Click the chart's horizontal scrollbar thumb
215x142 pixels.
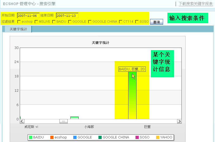point(64,121)
